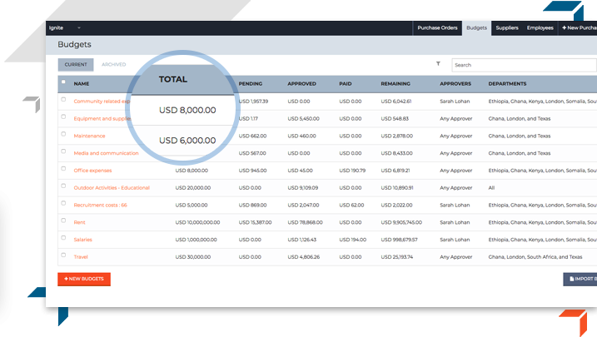Screen dimensions: 597x337
Task: Switch to the Budgets tab
Action: pos(477,27)
